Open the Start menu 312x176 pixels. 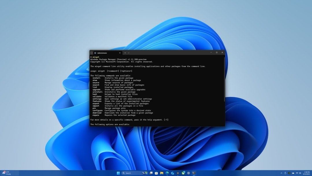tap(119, 173)
